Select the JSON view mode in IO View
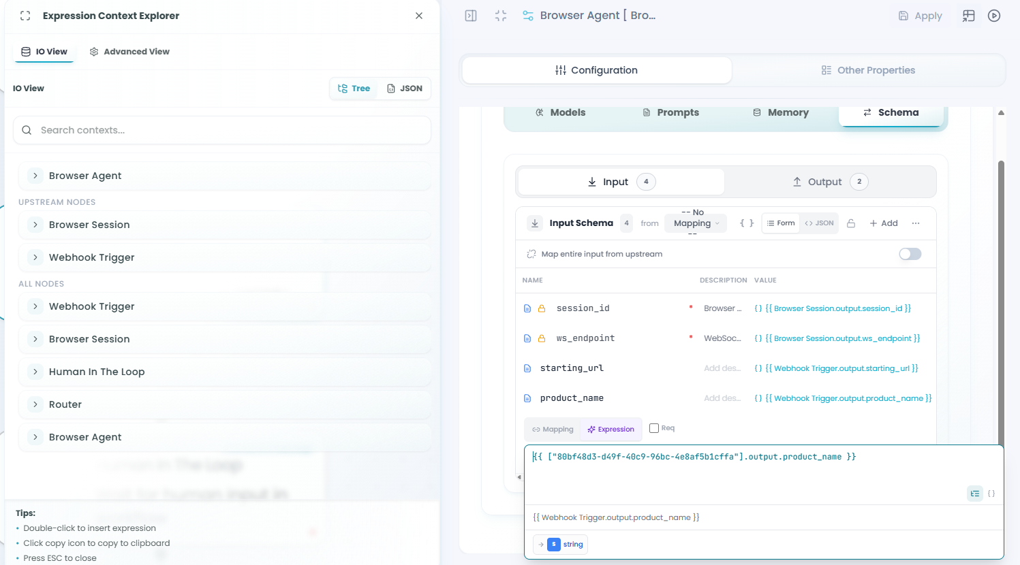The height and width of the screenshot is (565, 1020). (405, 88)
